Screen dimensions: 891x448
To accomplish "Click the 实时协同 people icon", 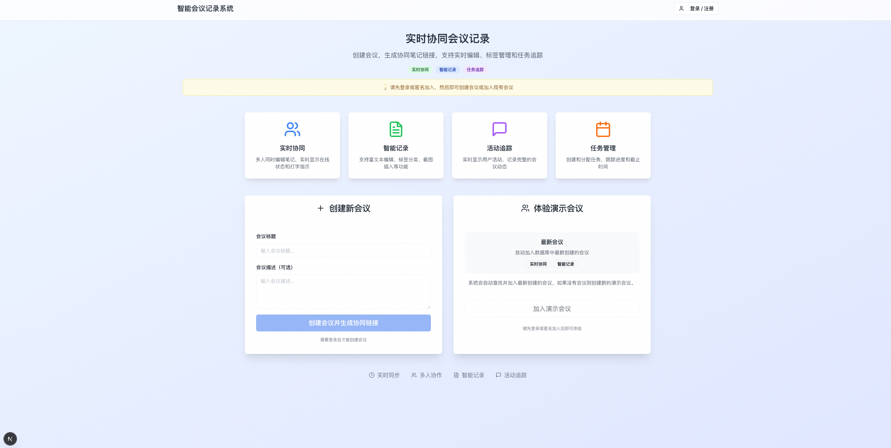I will (x=292, y=129).
